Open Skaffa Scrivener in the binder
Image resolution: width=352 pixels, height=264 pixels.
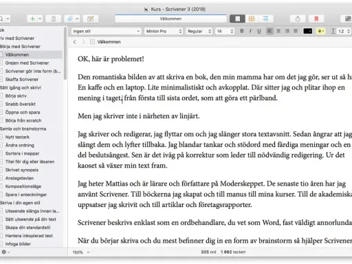click(x=22, y=79)
